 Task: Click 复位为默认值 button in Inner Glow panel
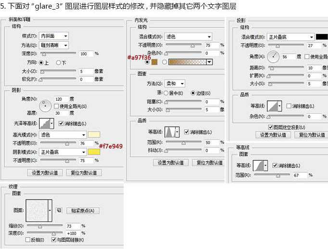click(x=208, y=163)
